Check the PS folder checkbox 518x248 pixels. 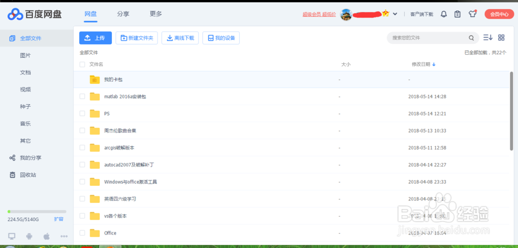click(82, 113)
